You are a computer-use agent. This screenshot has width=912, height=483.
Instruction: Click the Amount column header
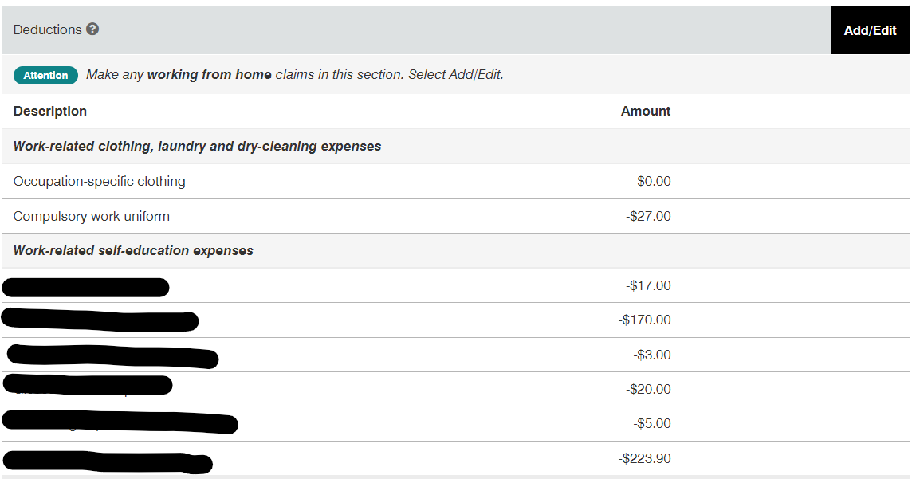[646, 111]
